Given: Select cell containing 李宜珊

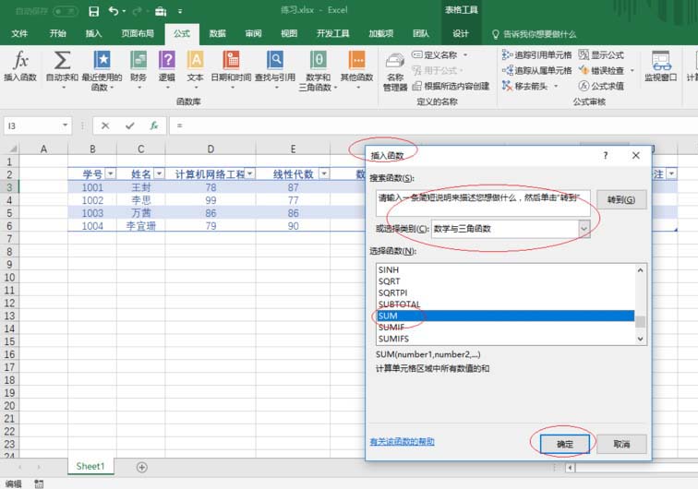Looking at the screenshot, I should pos(141,226).
